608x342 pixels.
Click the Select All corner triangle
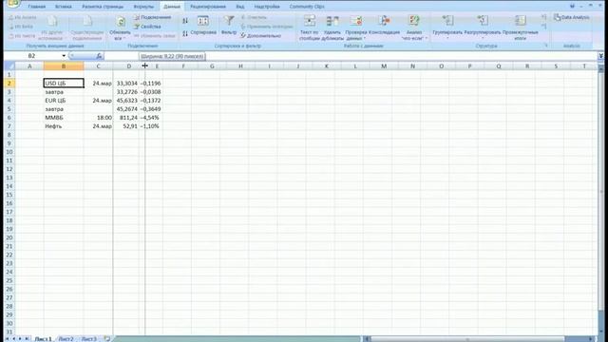pos(9,66)
